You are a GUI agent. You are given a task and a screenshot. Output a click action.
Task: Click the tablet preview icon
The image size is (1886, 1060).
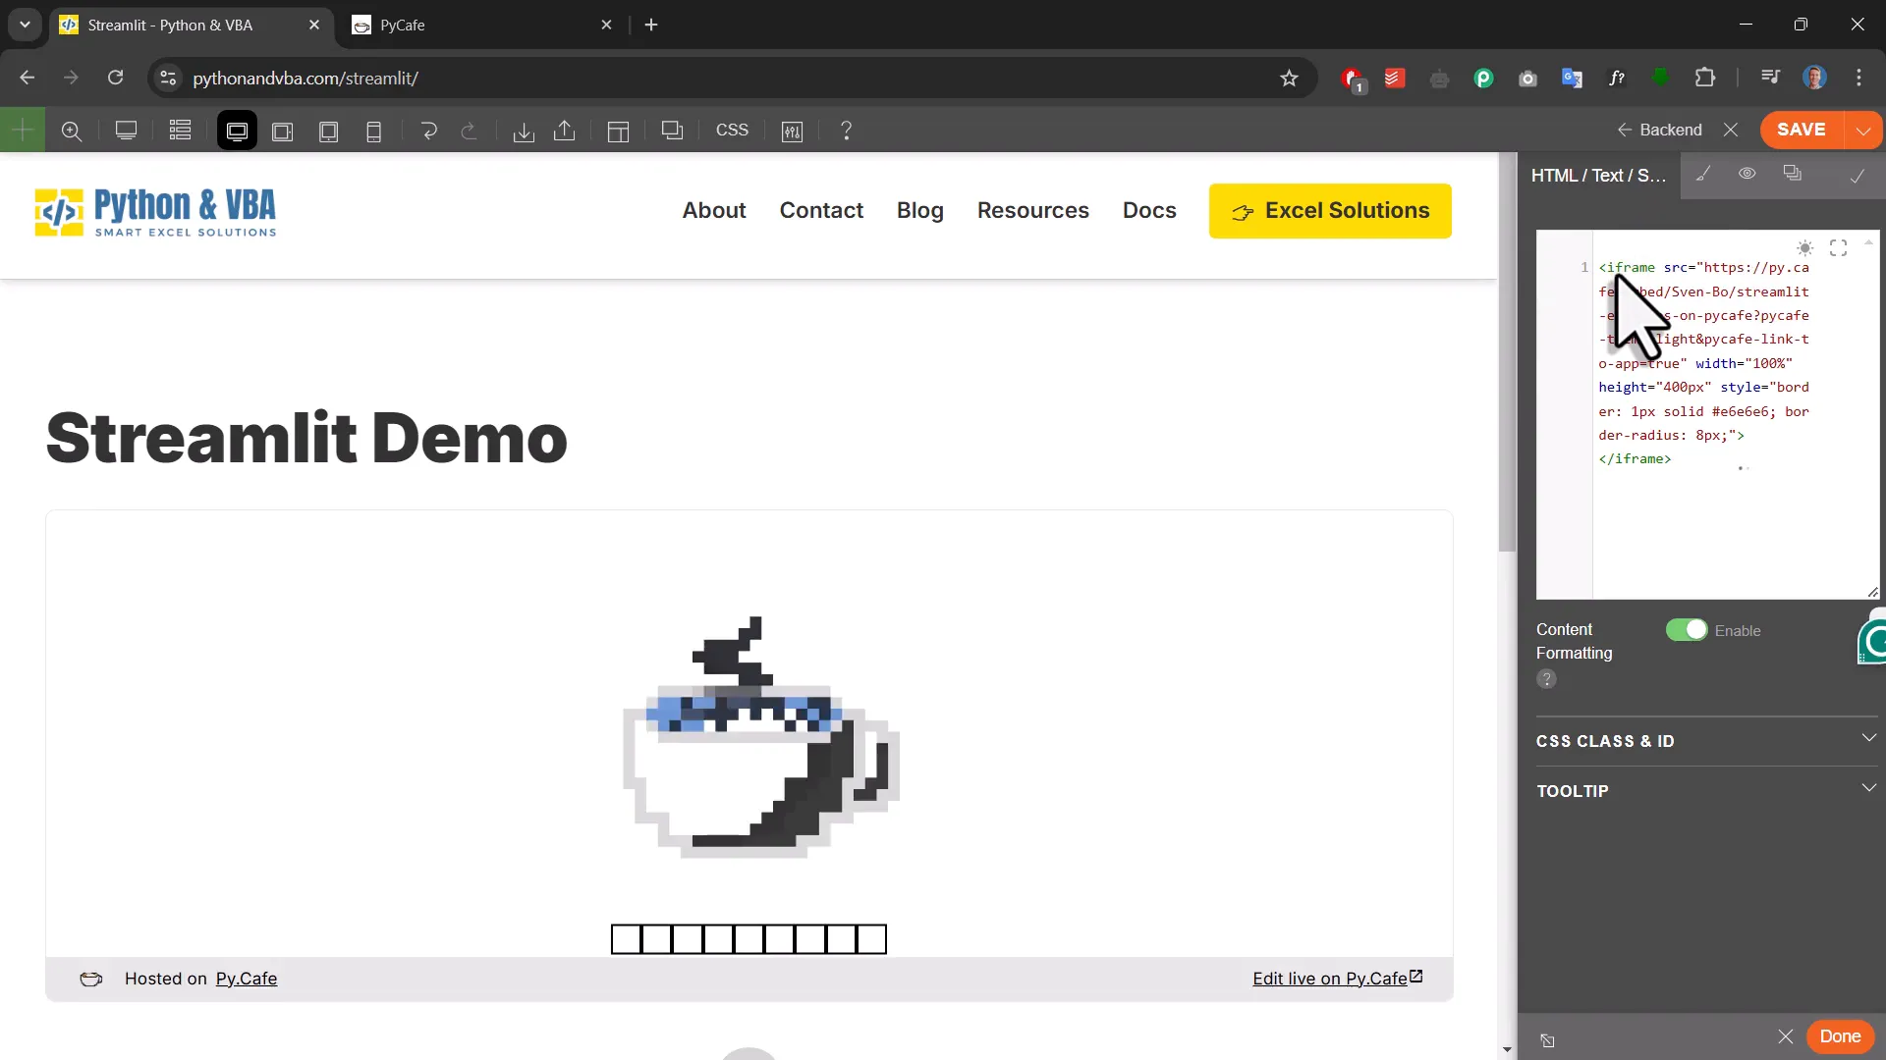(x=329, y=131)
